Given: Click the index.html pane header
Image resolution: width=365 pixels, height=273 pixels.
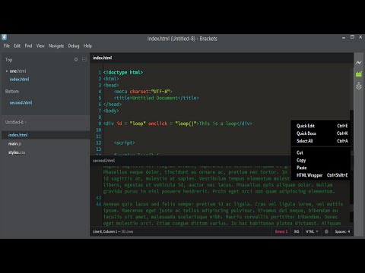Looking at the screenshot, I should pyautogui.click(x=102, y=58).
